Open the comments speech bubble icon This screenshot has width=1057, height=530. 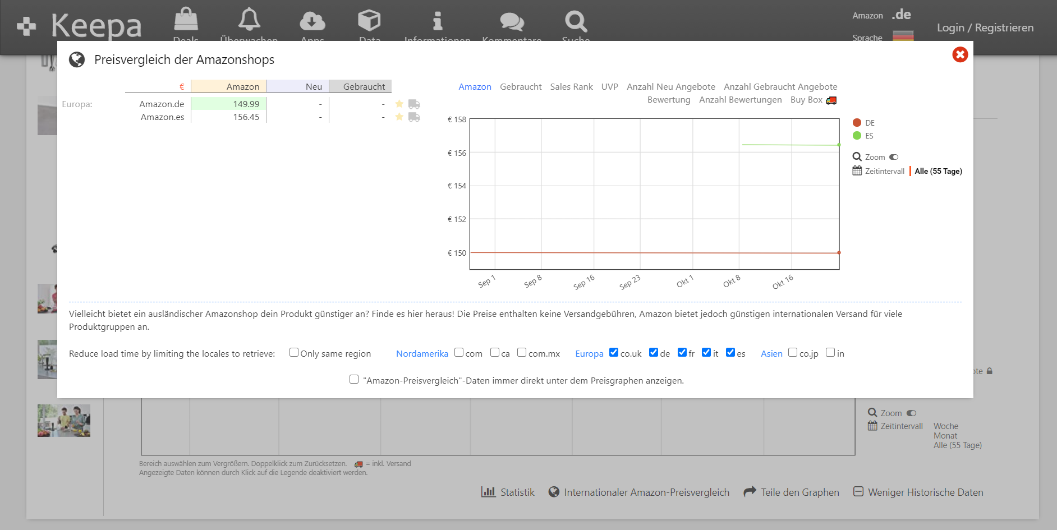pyautogui.click(x=512, y=22)
